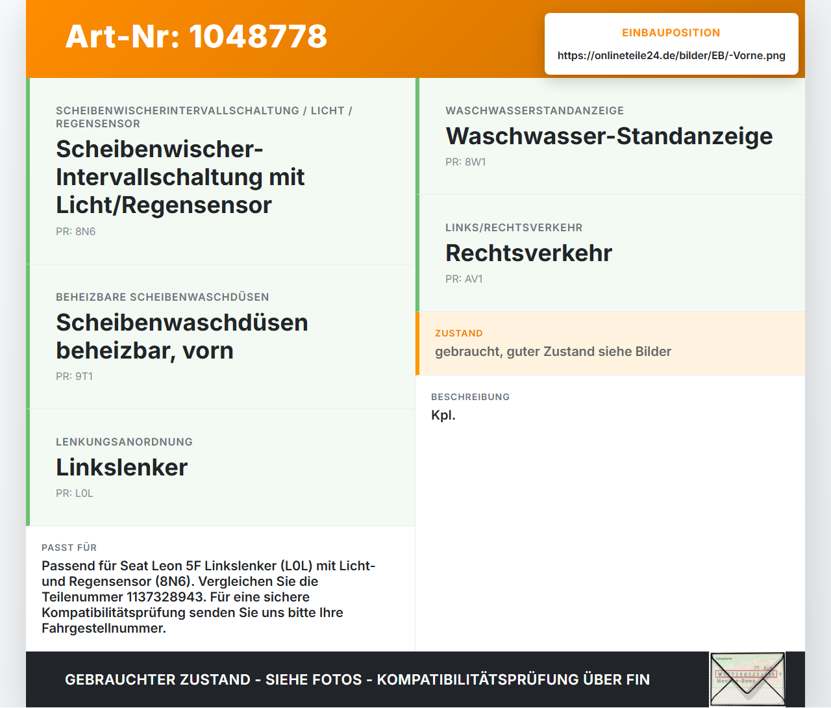Click the LINKS/RECHTSVERKEHR label
Image resolution: width=831 pixels, height=708 pixels.
point(514,227)
